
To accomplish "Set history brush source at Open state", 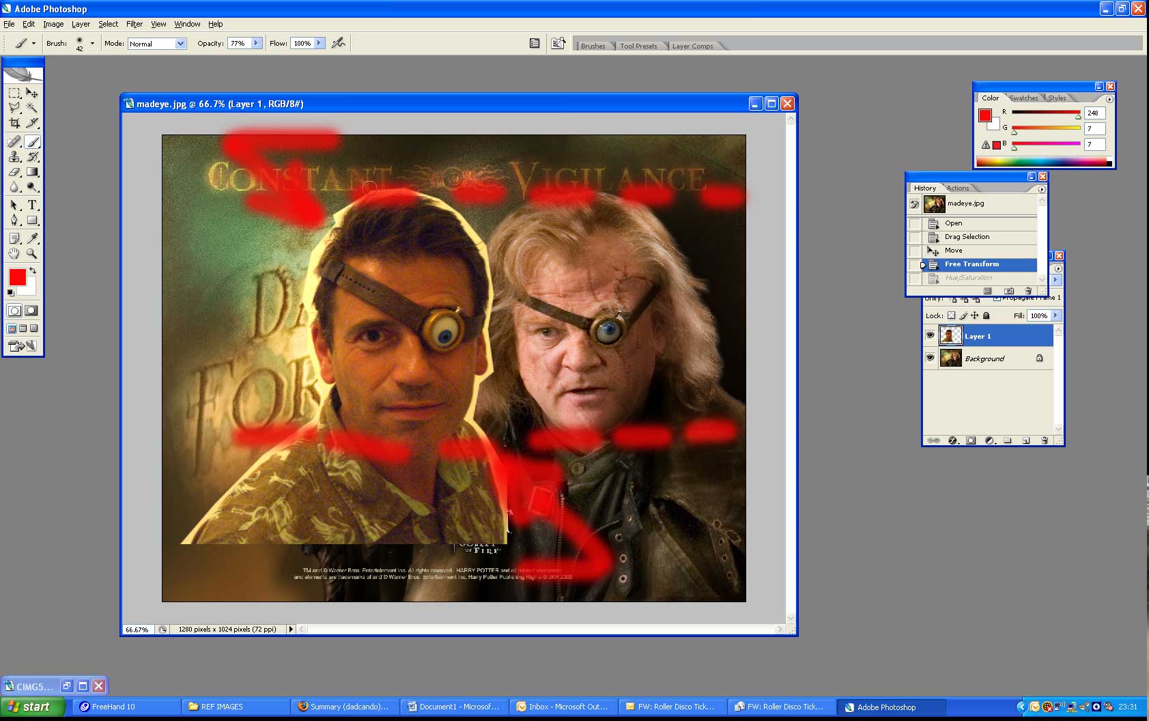I will [914, 223].
